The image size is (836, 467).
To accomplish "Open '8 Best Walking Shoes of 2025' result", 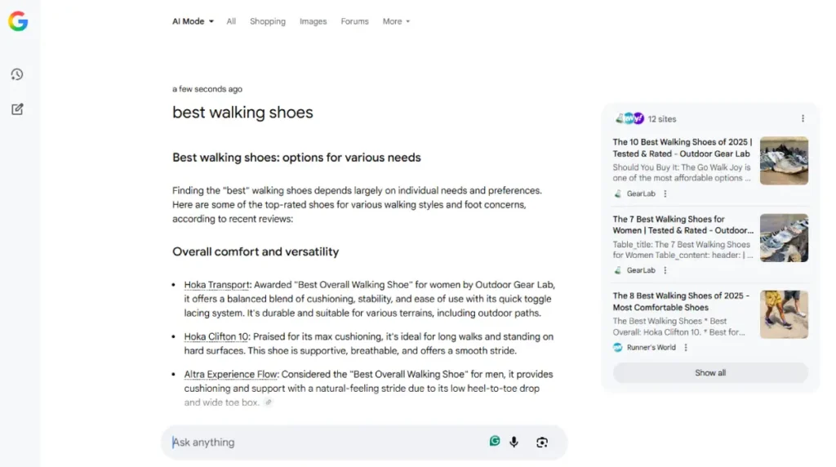I will click(681, 301).
